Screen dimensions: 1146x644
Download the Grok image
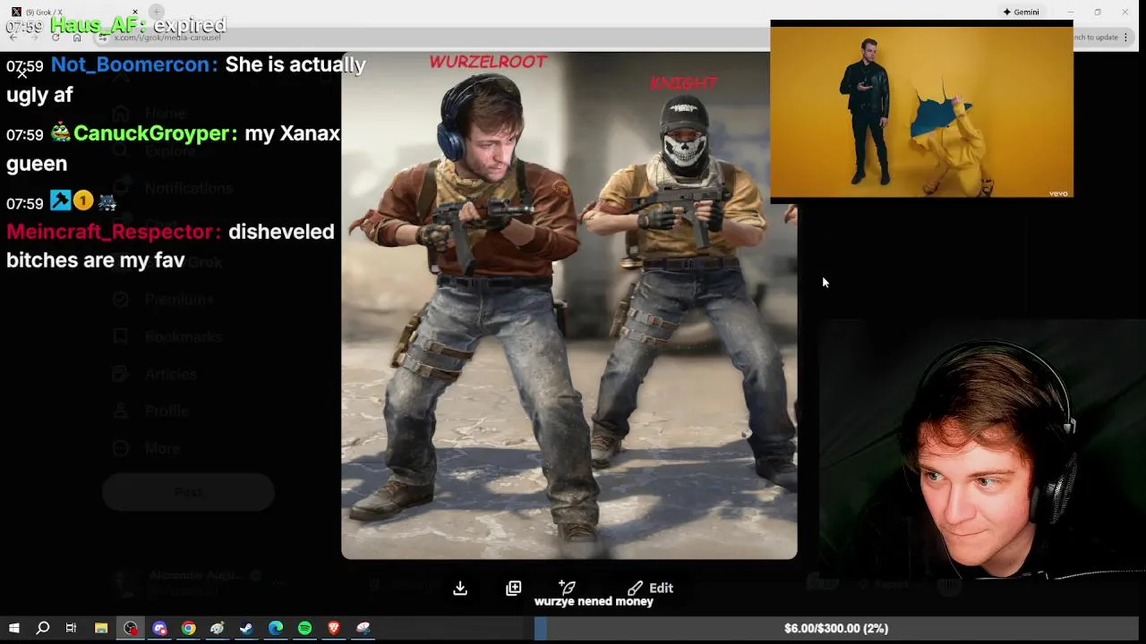tap(460, 588)
